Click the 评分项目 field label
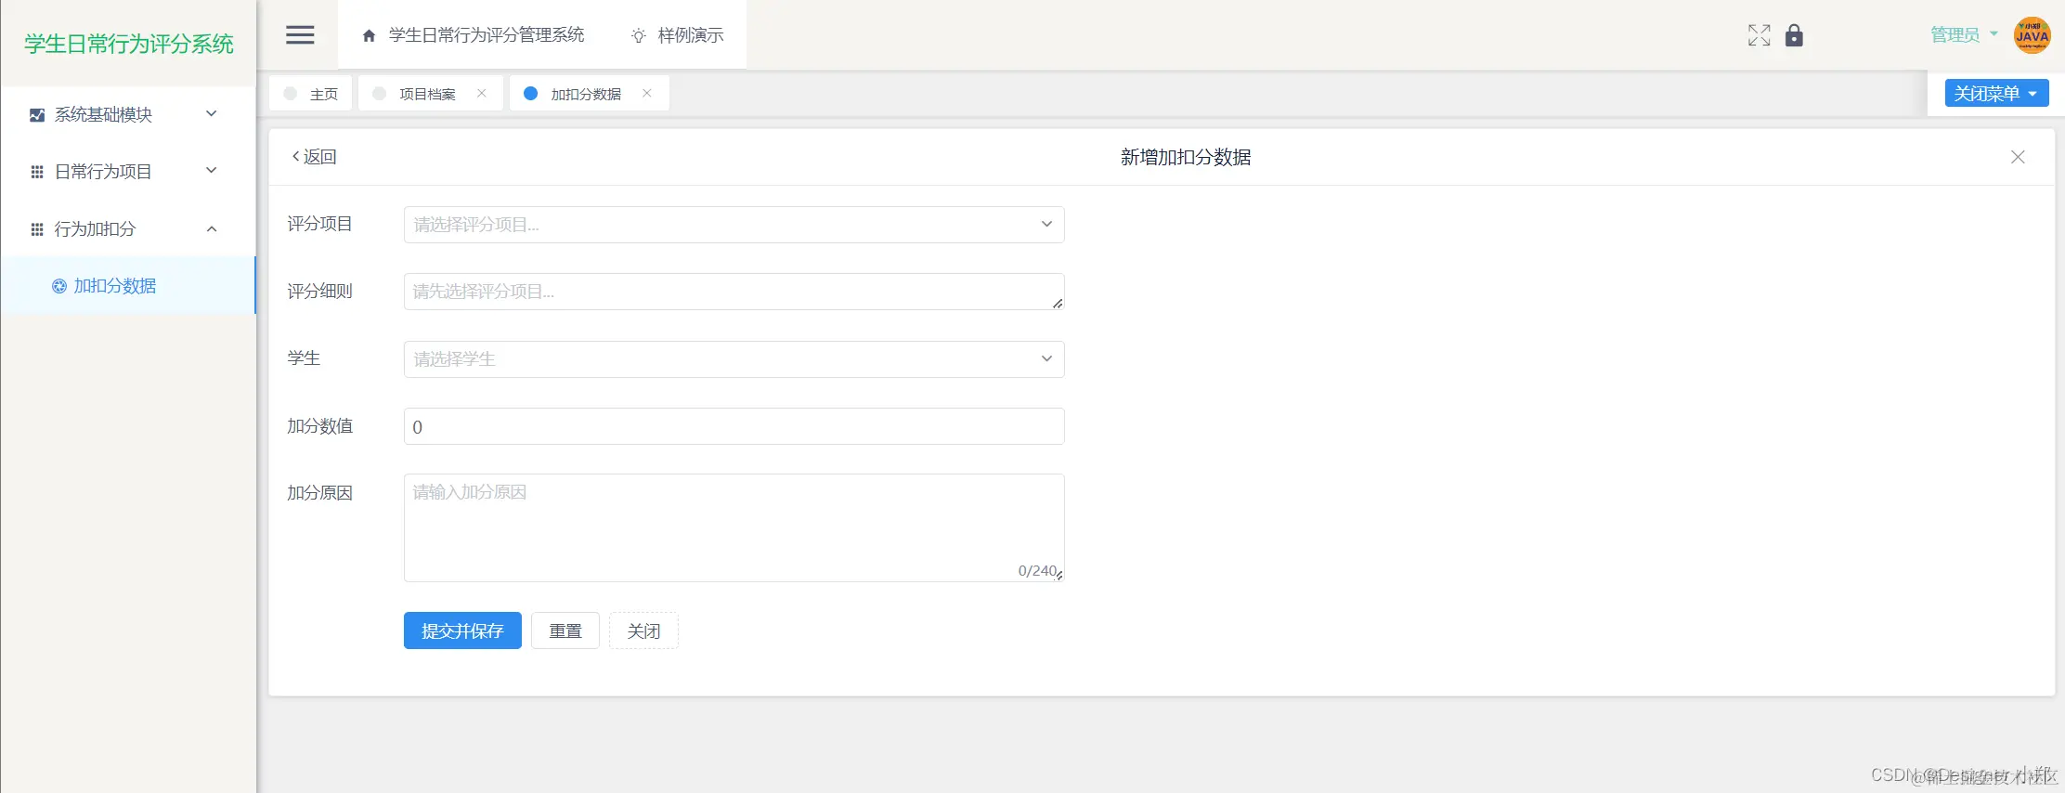 (319, 224)
